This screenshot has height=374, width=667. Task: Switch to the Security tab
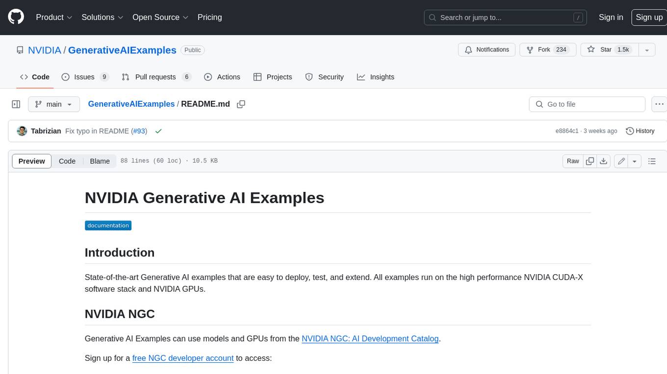325,77
